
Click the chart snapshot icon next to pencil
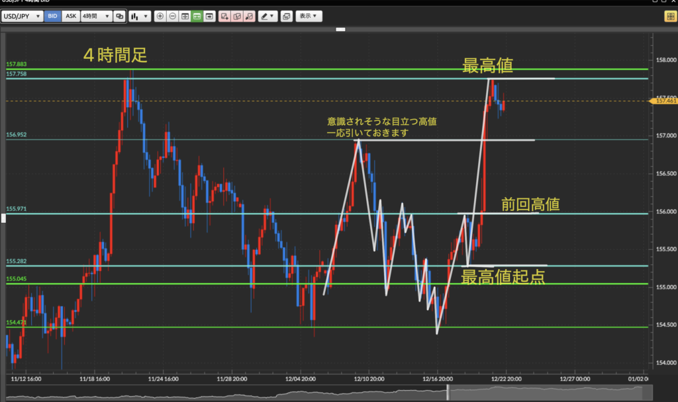(x=286, y=16)
